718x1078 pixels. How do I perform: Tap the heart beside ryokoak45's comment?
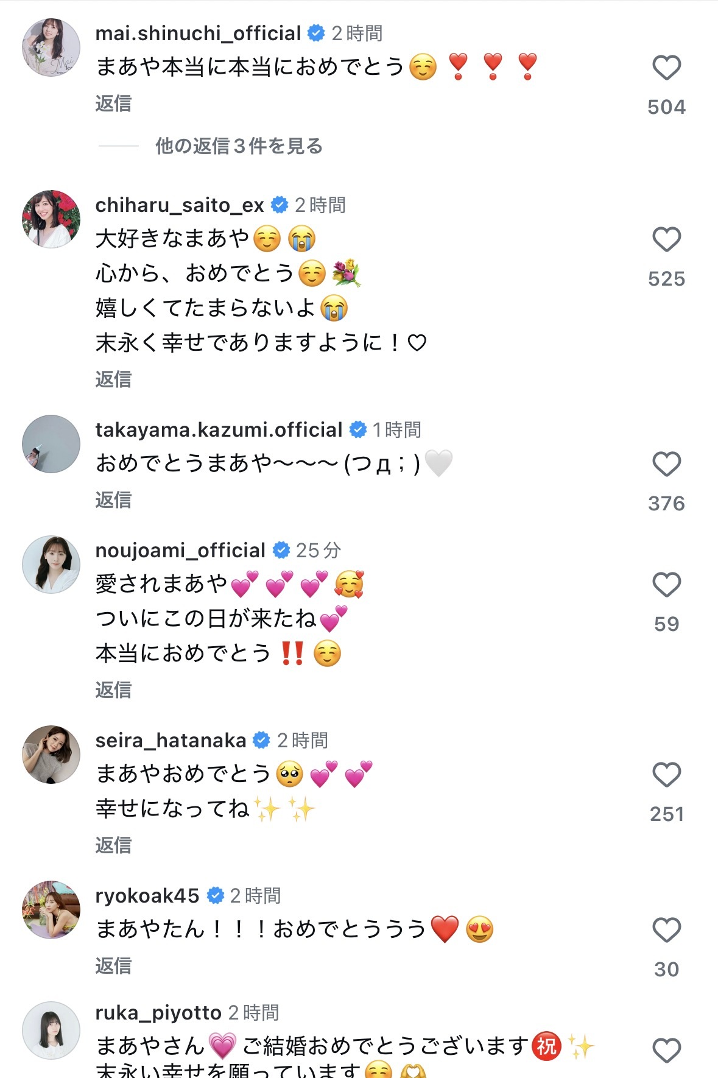click(666, 930)
